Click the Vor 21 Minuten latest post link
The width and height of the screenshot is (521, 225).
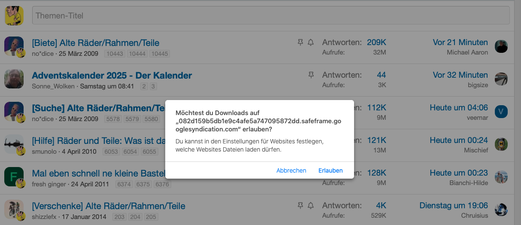(460, 43)
